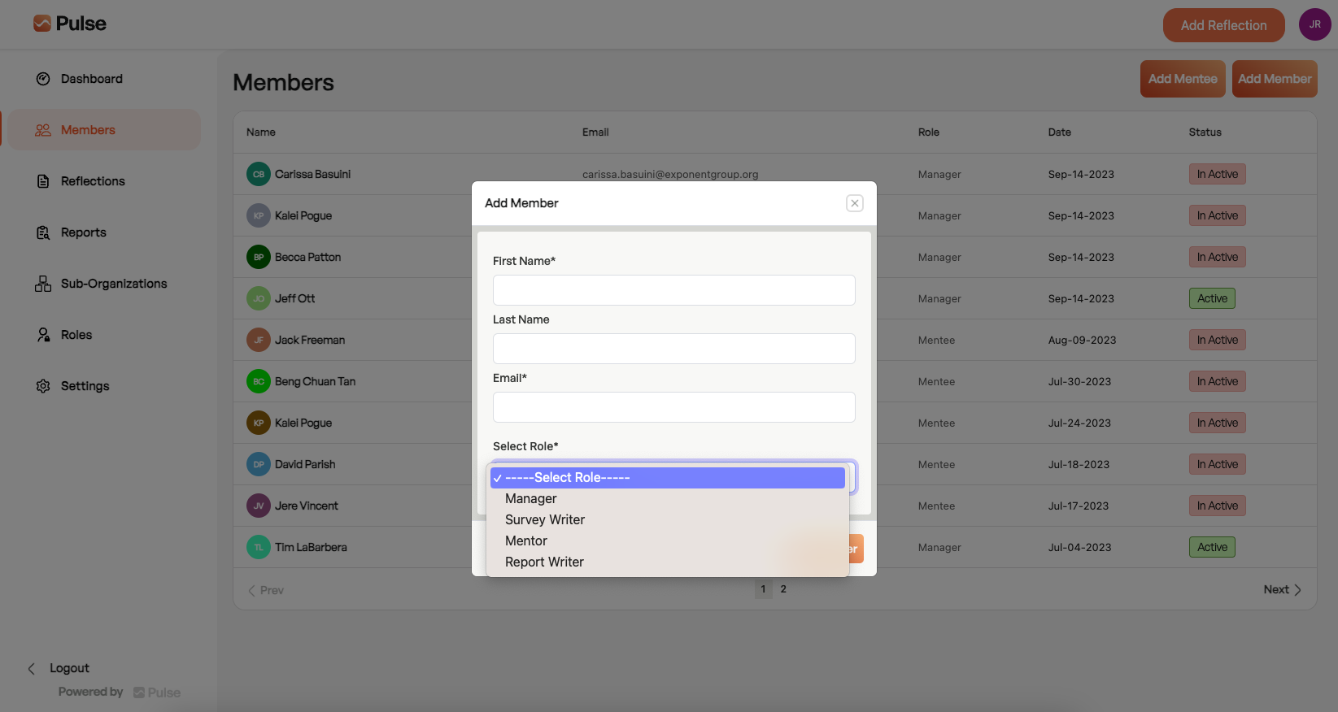Viewport: 1338px width, 712px height.
Task: Click the Role column header
Action: point(928,132)
